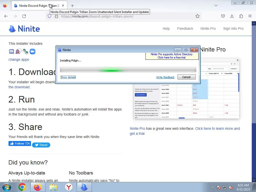Click Write feedback in Ninite dialog
This screenshot has width=256, height=192.
165,77
